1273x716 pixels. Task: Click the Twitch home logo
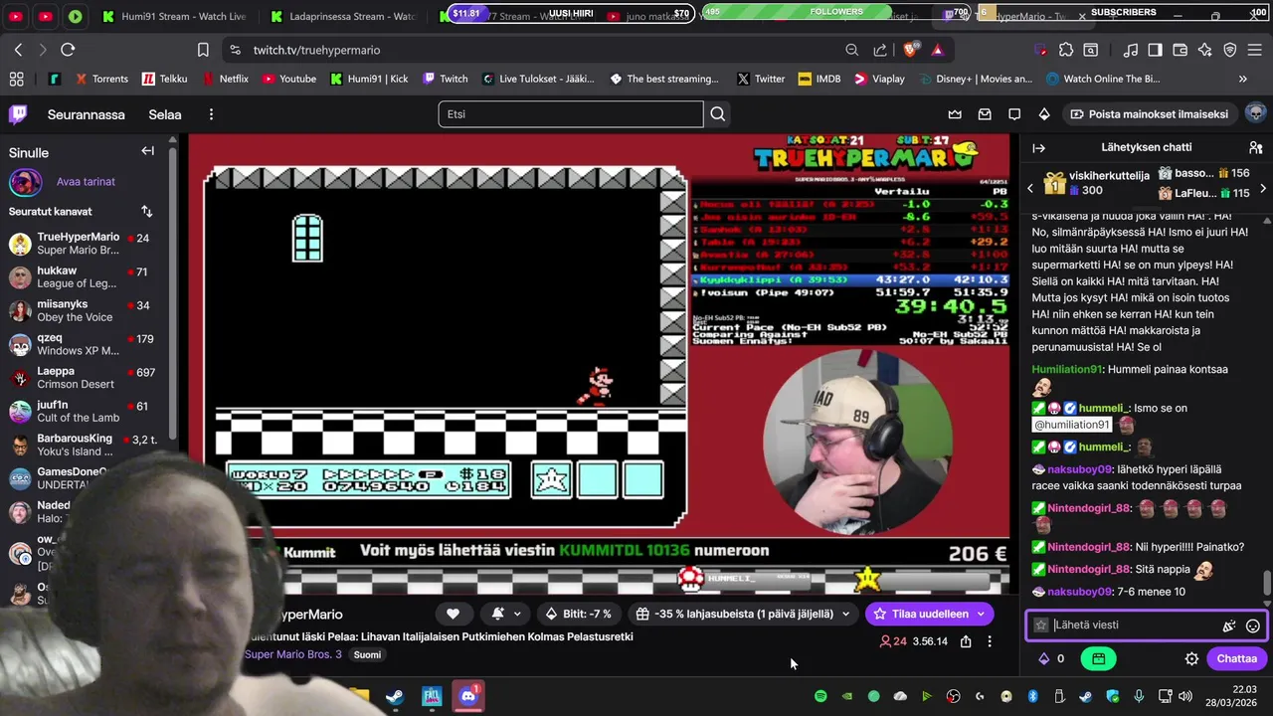(18, 114)
